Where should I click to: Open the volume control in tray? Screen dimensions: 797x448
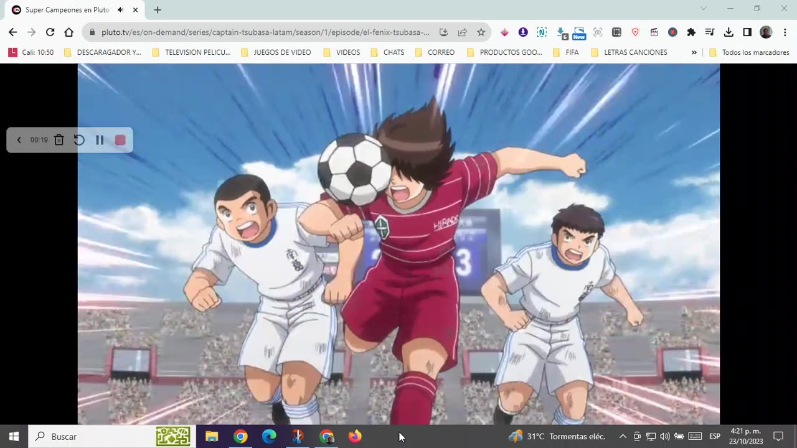pos(664,436)
